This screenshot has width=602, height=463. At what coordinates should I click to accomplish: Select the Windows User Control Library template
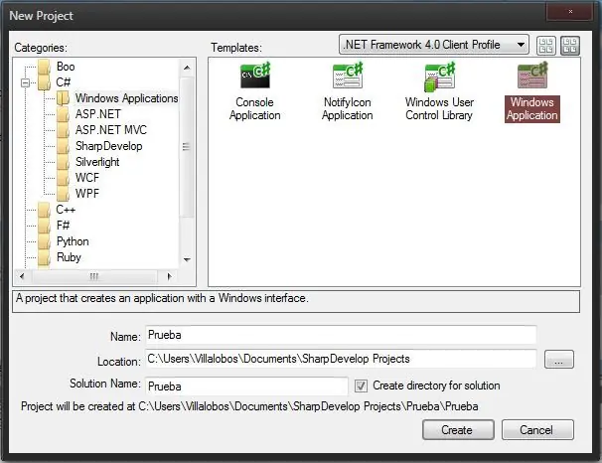[440, 92]
